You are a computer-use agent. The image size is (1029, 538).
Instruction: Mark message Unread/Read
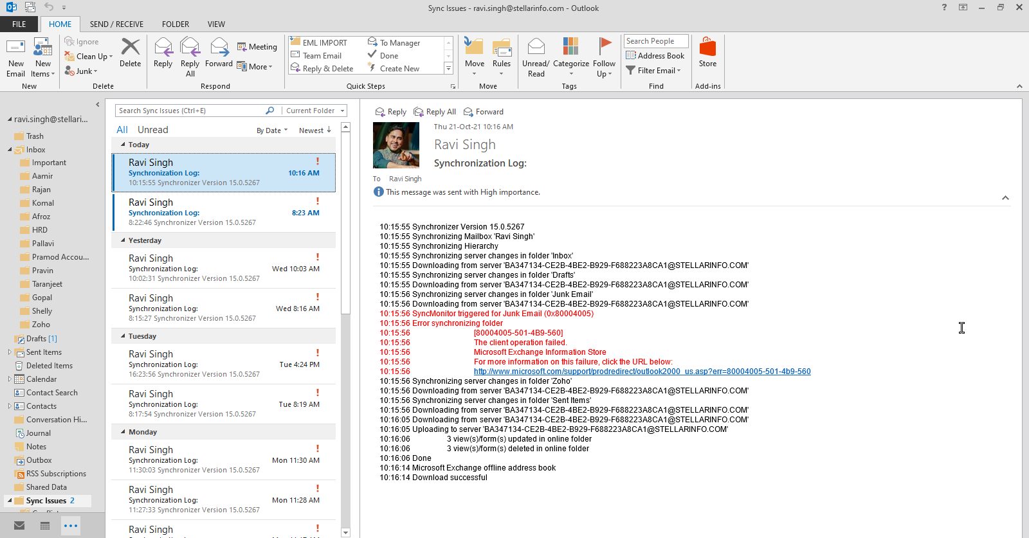(536, 57)
